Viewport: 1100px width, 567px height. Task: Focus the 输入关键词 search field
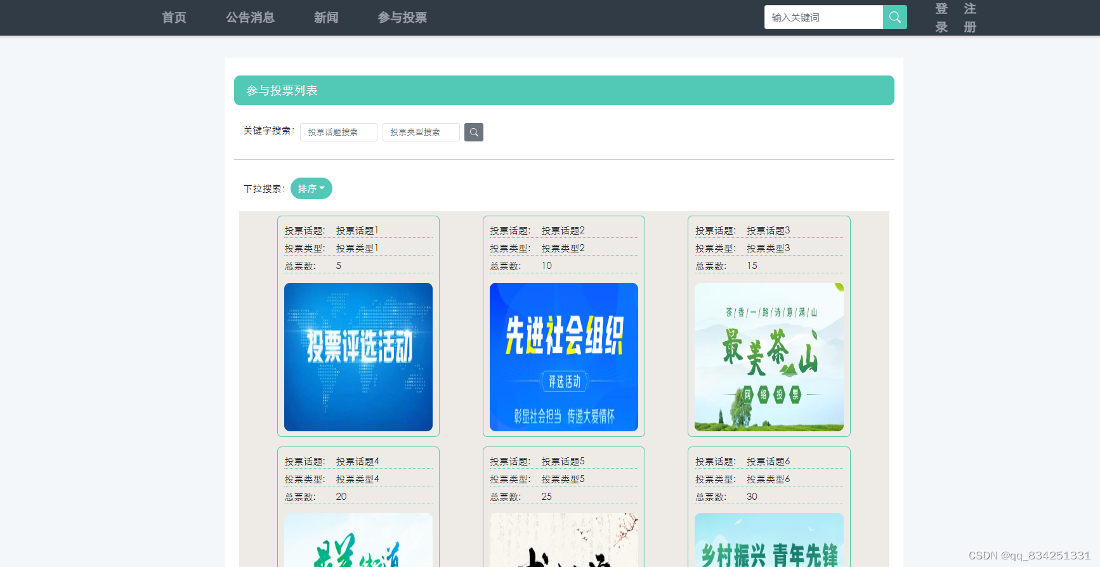(x=823, y=17)
